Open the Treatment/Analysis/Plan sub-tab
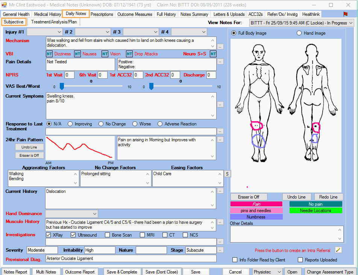Viewport: 358px width, 275px height. coord(54,22)
